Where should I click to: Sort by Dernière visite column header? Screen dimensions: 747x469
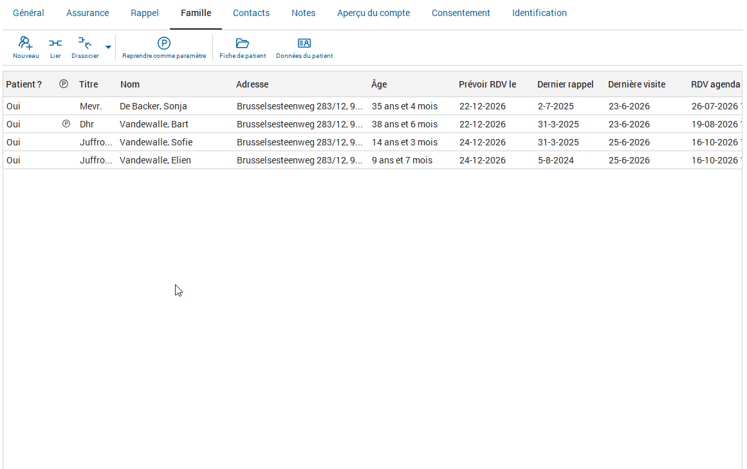click(636, 84)
